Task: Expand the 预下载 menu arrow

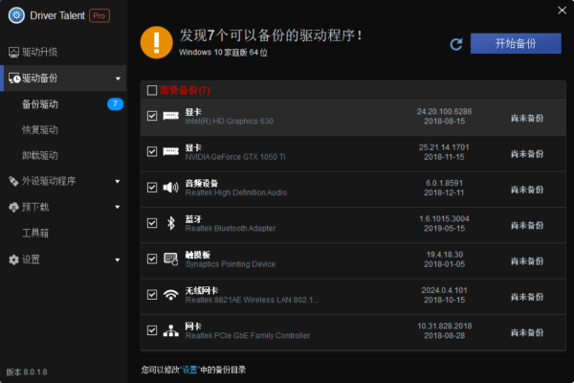Action: tap(118, 207)
